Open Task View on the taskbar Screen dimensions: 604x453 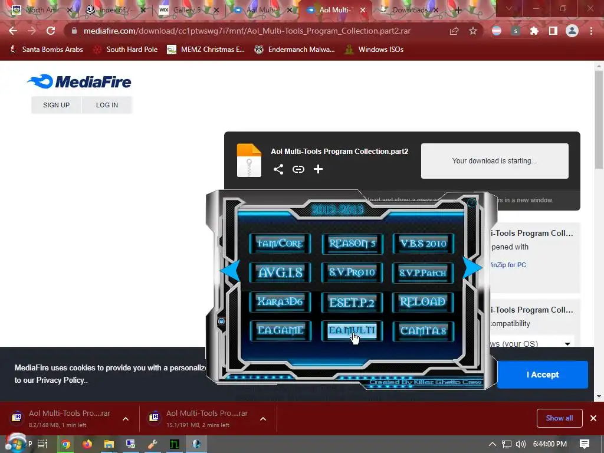[x=42, y=444]
